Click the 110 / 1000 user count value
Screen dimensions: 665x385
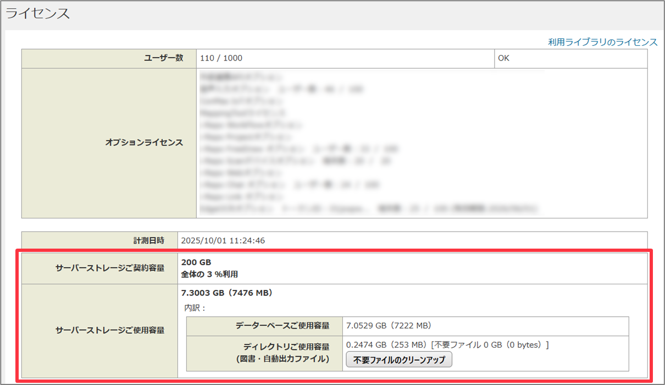click(x=221, y=58)
